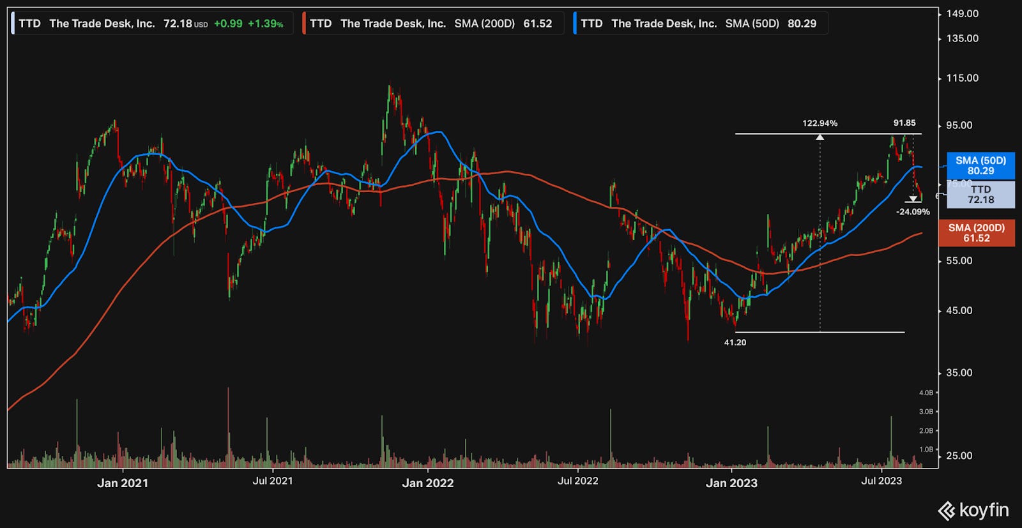Click the Jul 2022 date label

pos(578,481)
